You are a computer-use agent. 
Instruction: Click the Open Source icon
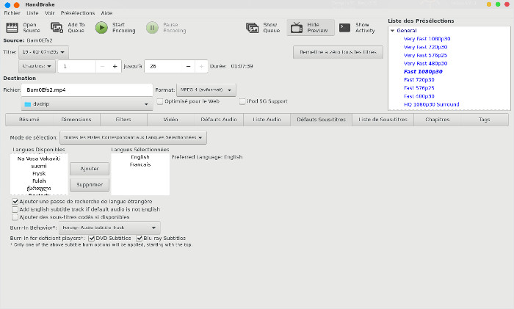click(x=12, y=28)
